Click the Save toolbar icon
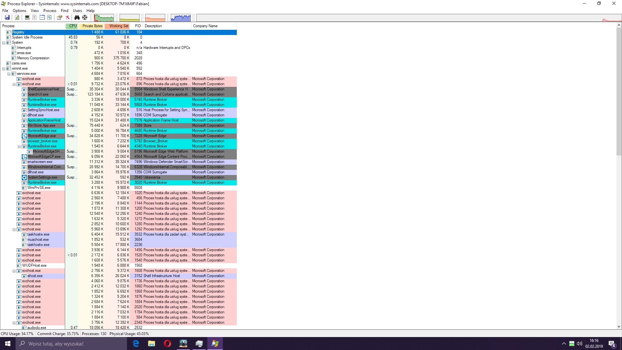The height and width of the screenshot is (350, 622). pos(7,17)
